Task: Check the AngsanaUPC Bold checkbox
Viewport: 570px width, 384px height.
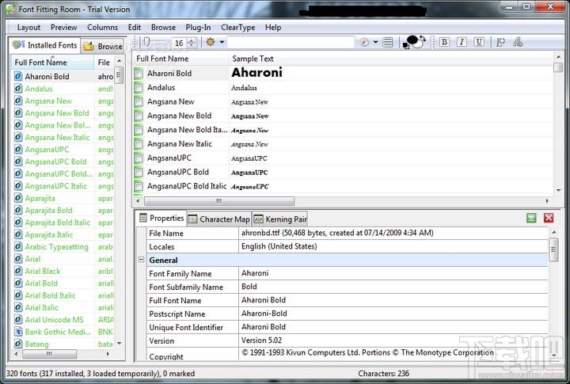Action: pyautogui.click(x=139, y=172)
